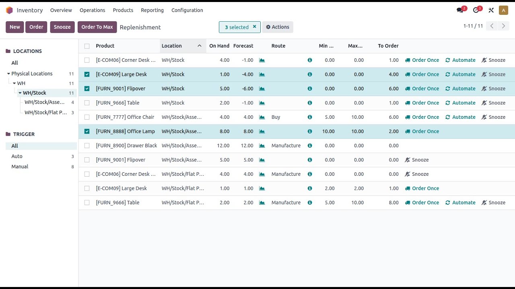Check the Table WH/Stock row

tap(87, 103)
